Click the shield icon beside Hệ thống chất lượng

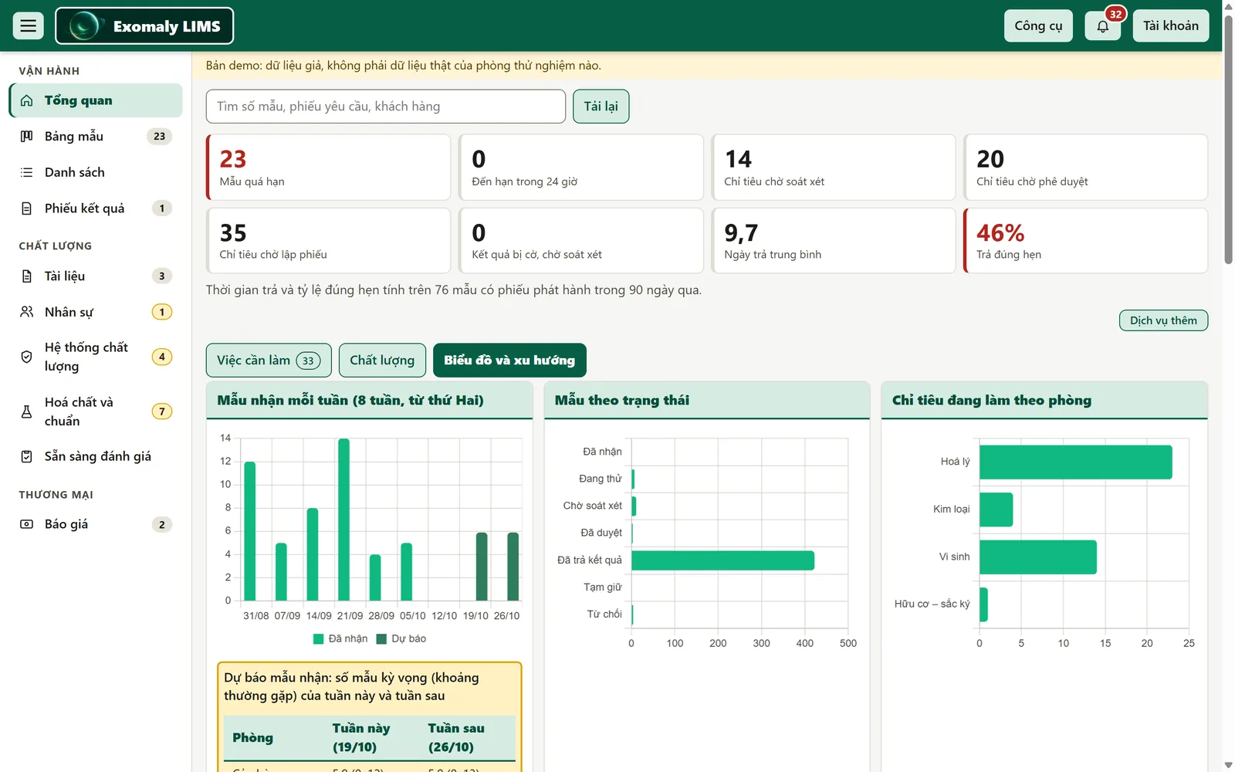tap(27, 357)
